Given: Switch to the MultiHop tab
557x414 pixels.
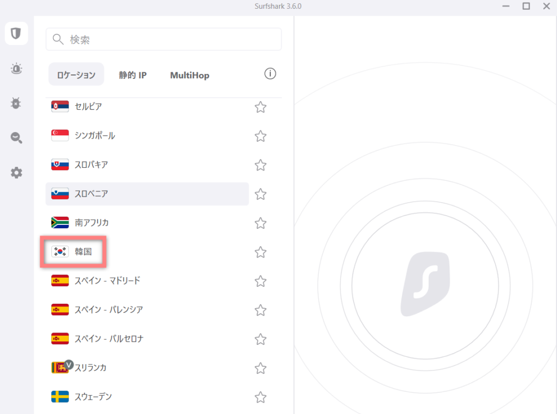Looking at the screenshot, I should pyautogui.click(x=190, y=75).
